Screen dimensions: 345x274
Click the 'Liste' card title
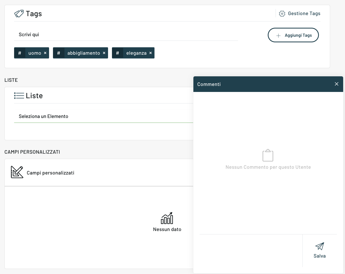coord(34,96)
